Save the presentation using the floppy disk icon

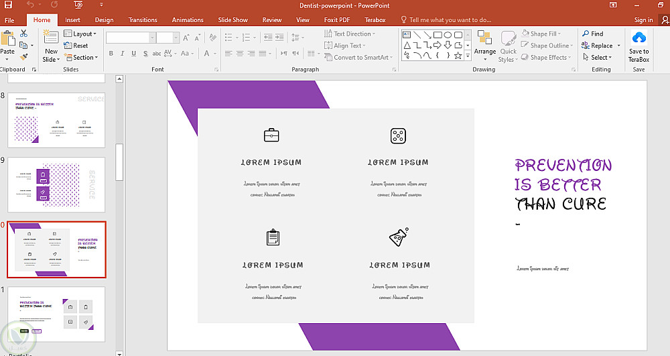click(7, 5)
